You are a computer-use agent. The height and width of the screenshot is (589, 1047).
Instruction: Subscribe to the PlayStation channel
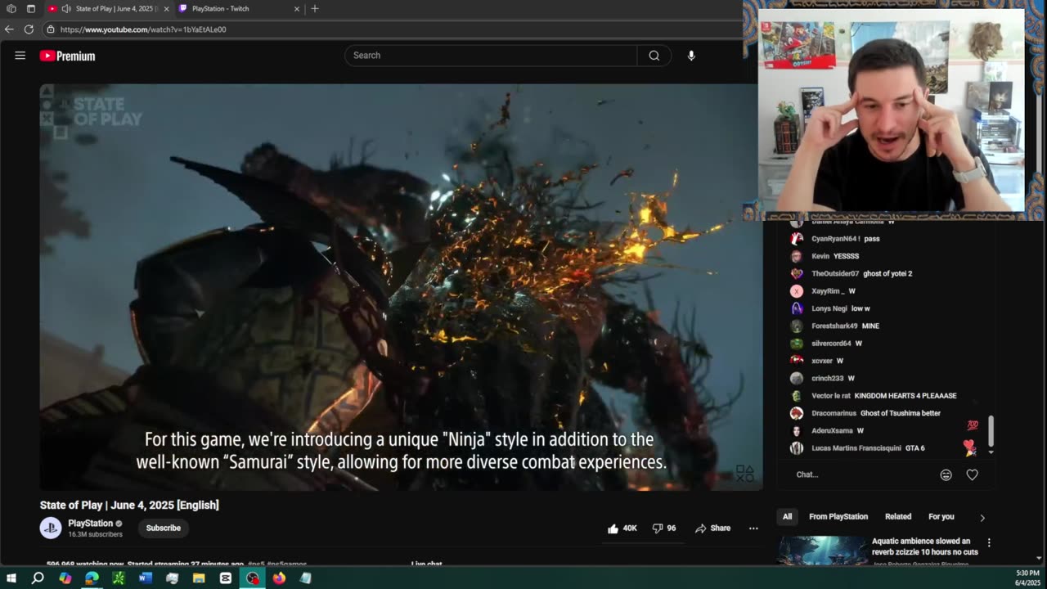(164, 528)
